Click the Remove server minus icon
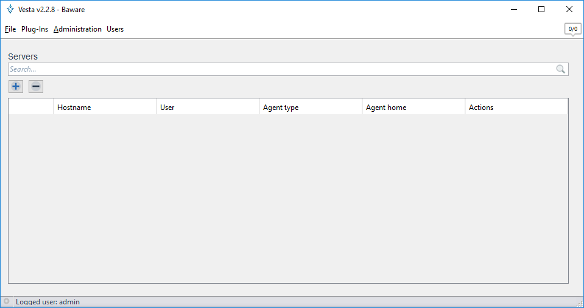The width and height of the screenshot is (584, 308). tap(36, 86)
